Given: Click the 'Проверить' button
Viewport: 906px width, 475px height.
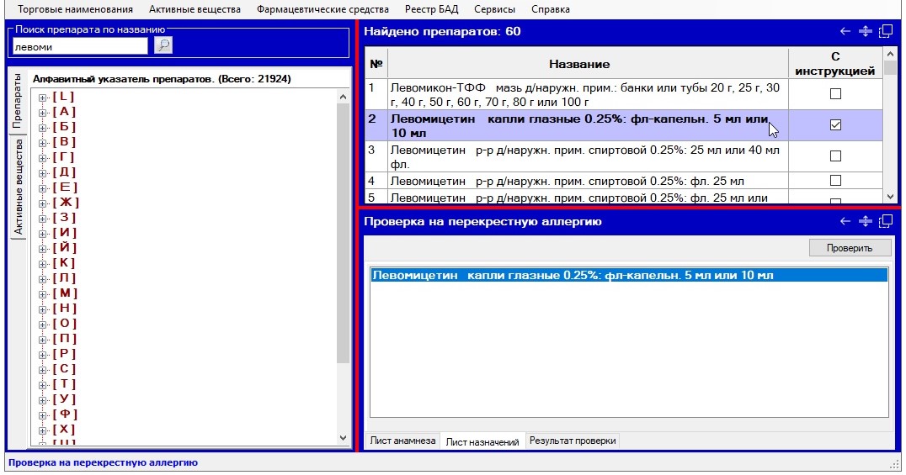Looking at the screenshot, I should [850, 248].
